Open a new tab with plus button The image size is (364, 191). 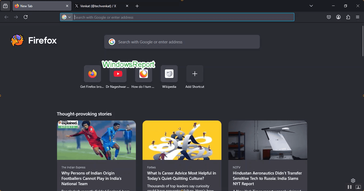[x=137, y=6]
